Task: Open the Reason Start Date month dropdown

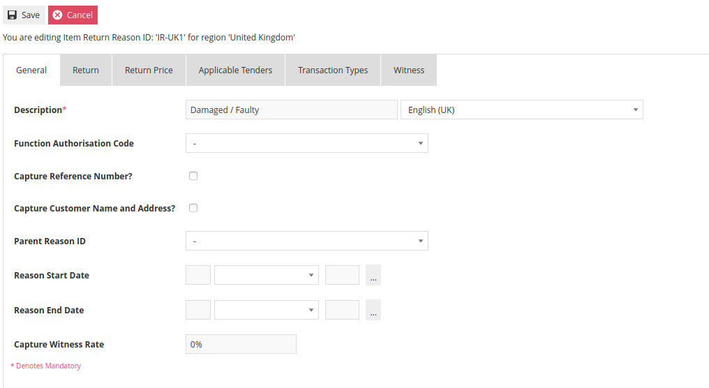Action: coord(267,275)
